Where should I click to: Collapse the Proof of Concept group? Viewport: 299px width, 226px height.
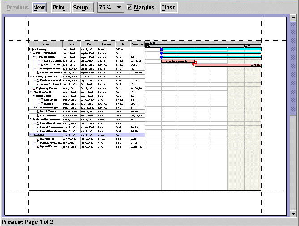(x=30, y=92)
